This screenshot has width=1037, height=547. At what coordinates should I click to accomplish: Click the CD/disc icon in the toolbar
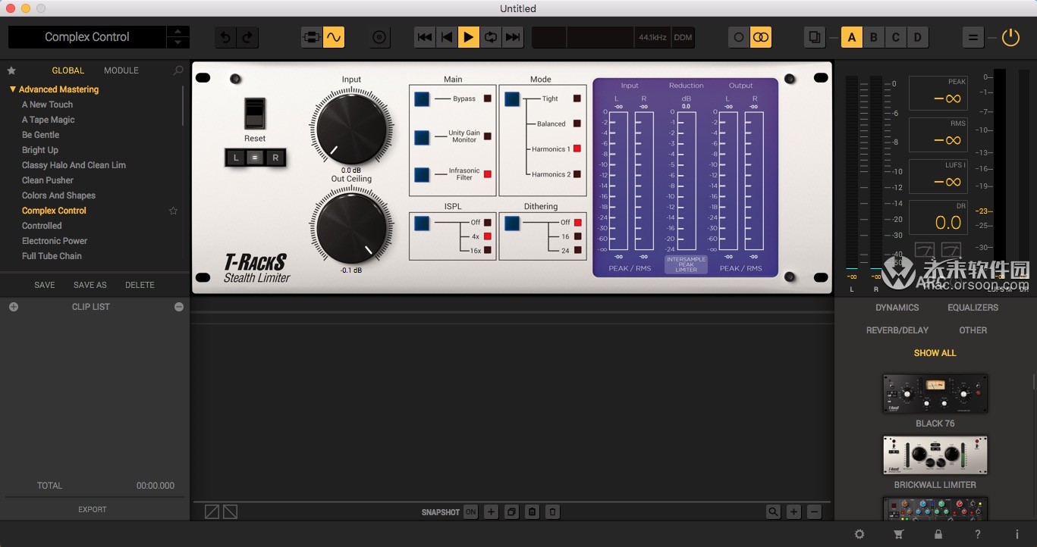pos(379,36)
